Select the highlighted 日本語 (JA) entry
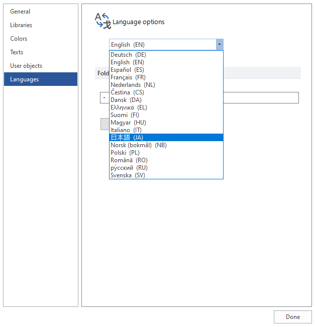315x327 pixels. [x=166, y=138]
